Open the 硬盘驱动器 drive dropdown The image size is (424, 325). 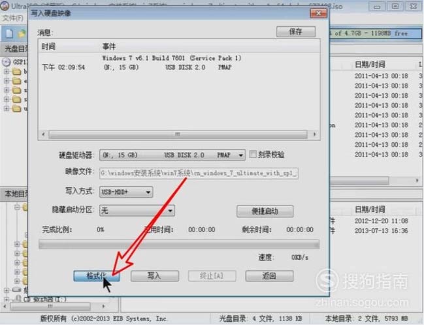click(x=172, y=155)
